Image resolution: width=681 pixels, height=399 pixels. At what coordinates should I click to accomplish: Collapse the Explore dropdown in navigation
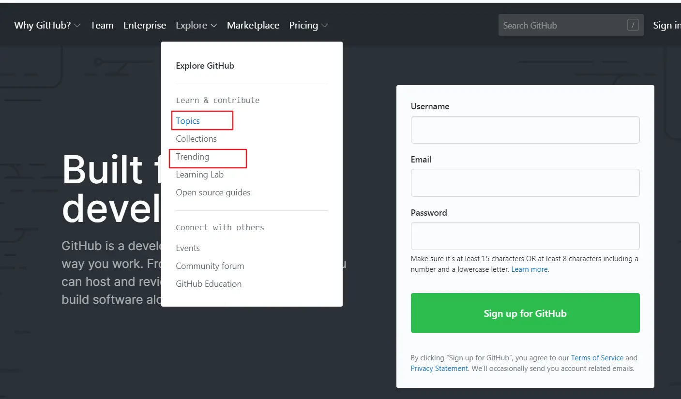coord(197,25)
